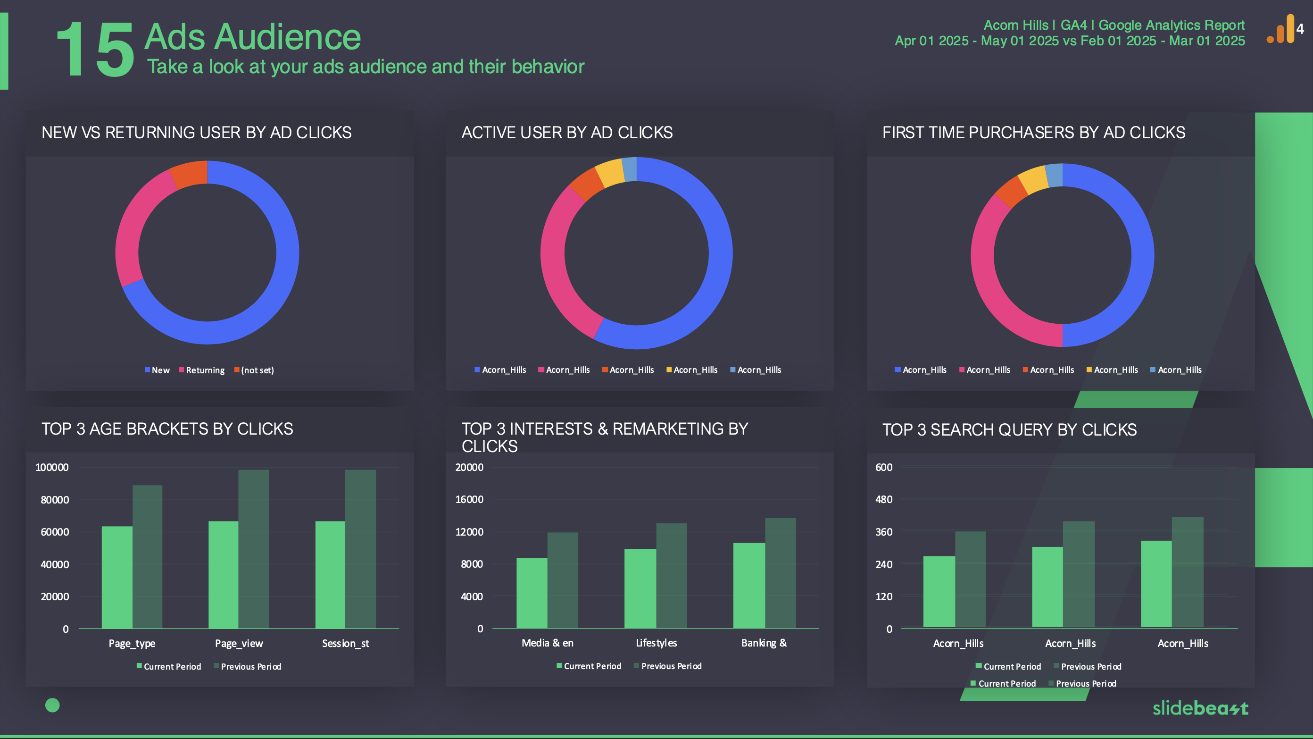
Task: Click Current Period legend in Age Brackets chart
Action: point(168,667)
